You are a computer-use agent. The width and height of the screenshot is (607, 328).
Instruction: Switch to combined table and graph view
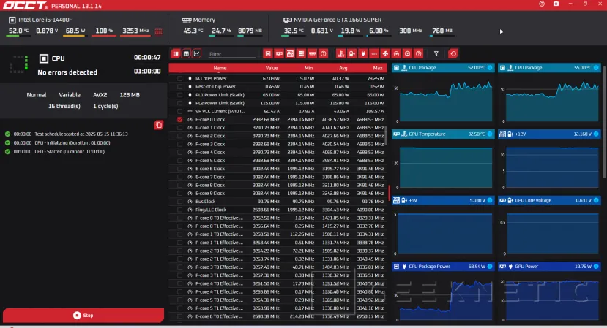176,54
